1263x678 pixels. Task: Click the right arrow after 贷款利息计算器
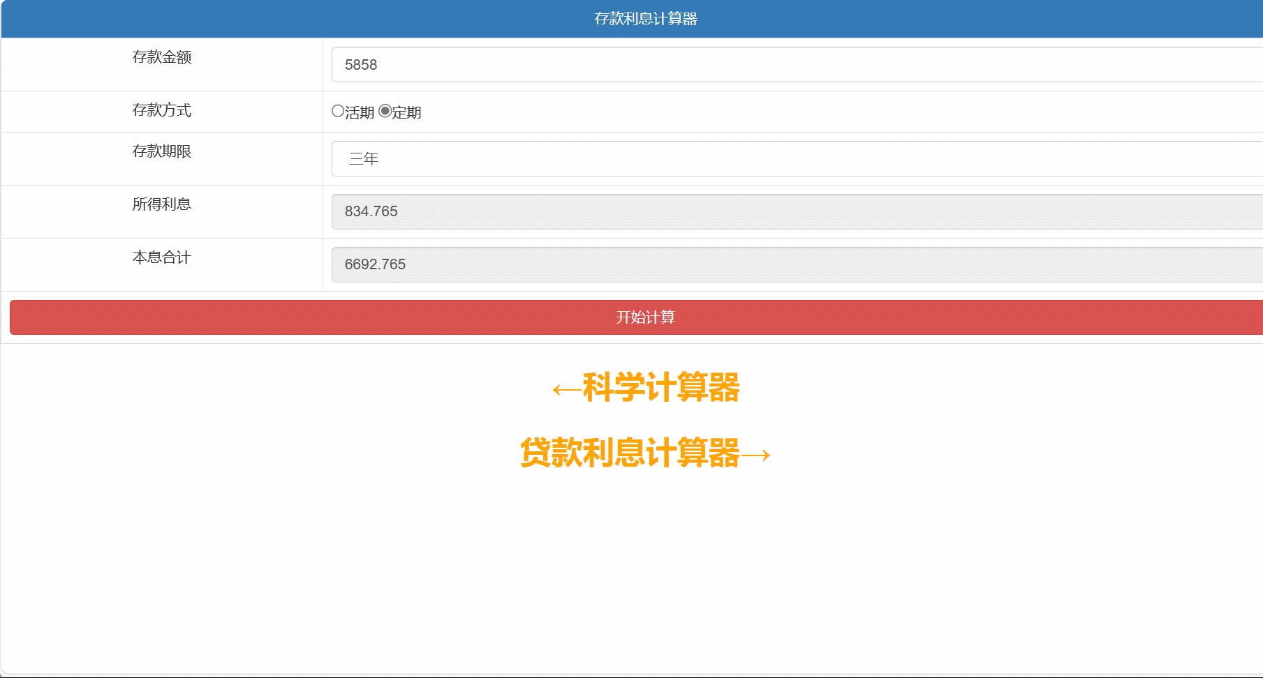coord(755,454)
